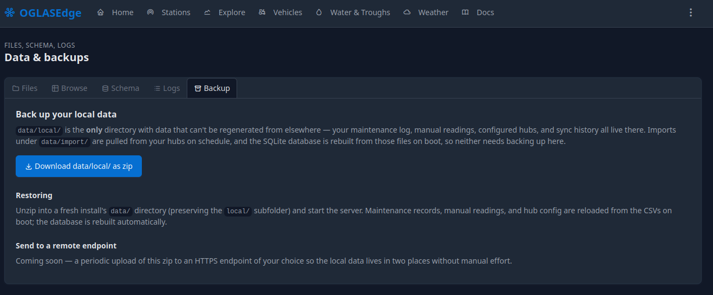Click the Files tab folder icon
The image size is (713, 295).
click(x=16, y=88)
